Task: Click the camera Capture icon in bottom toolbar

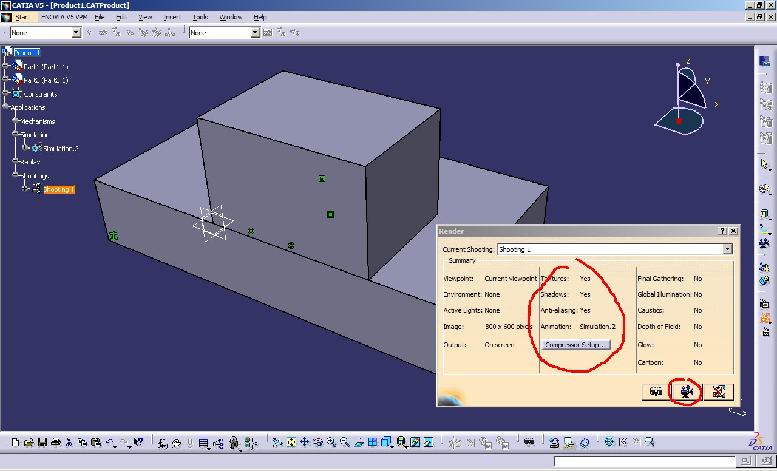Action: (x=529, y=442)
